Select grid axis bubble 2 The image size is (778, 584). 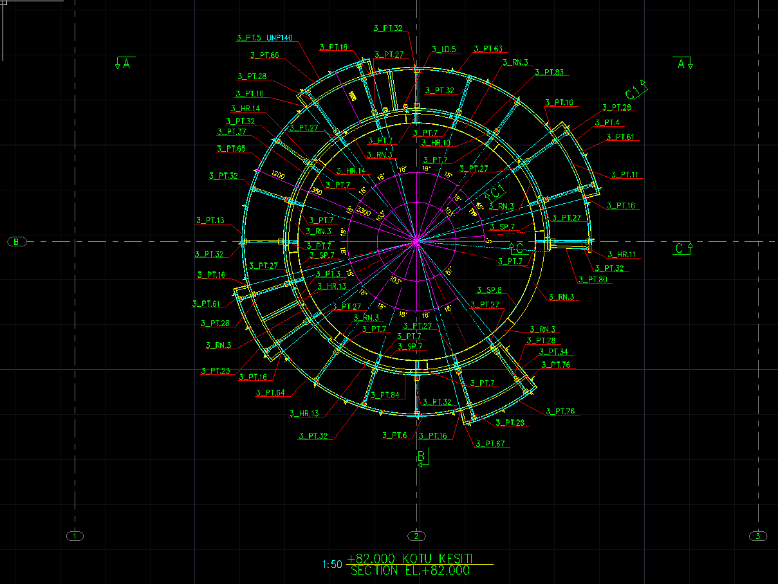416,536
